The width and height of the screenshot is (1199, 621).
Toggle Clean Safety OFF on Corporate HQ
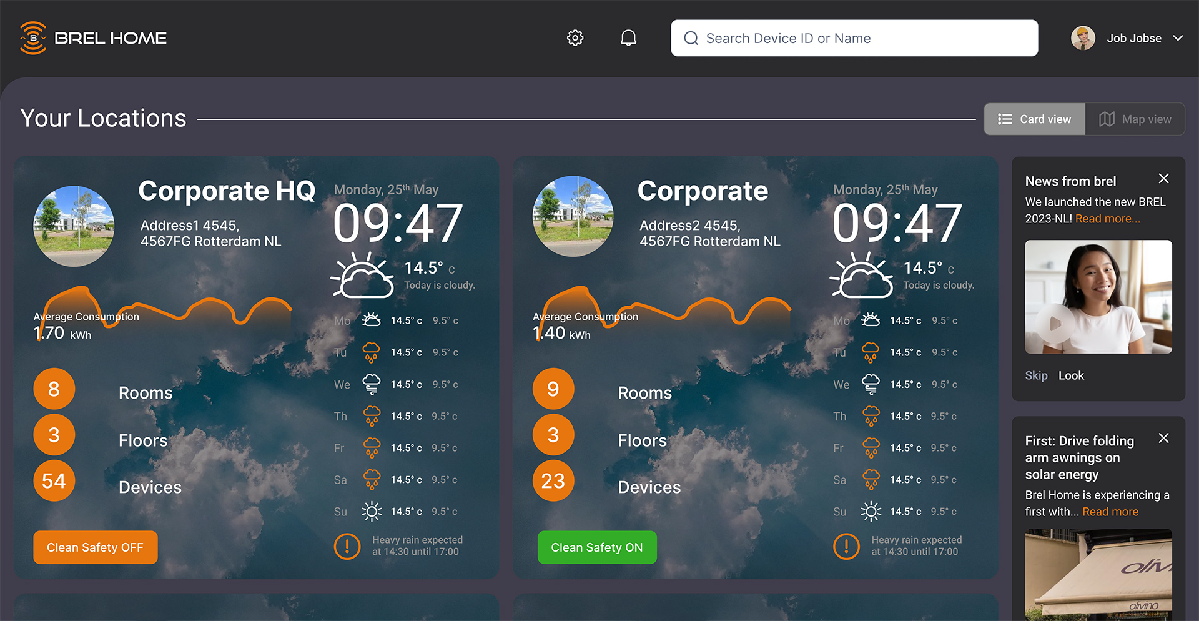click(95, 547)
